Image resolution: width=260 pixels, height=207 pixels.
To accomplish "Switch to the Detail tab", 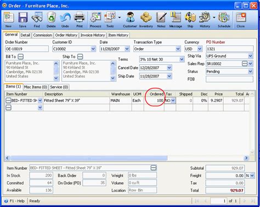I will [x=25, y=35].
